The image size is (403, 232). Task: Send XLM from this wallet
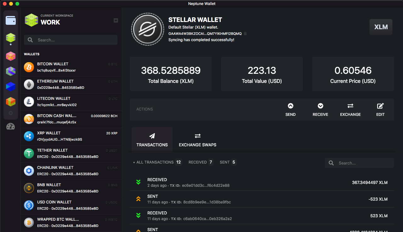[290, 110]
